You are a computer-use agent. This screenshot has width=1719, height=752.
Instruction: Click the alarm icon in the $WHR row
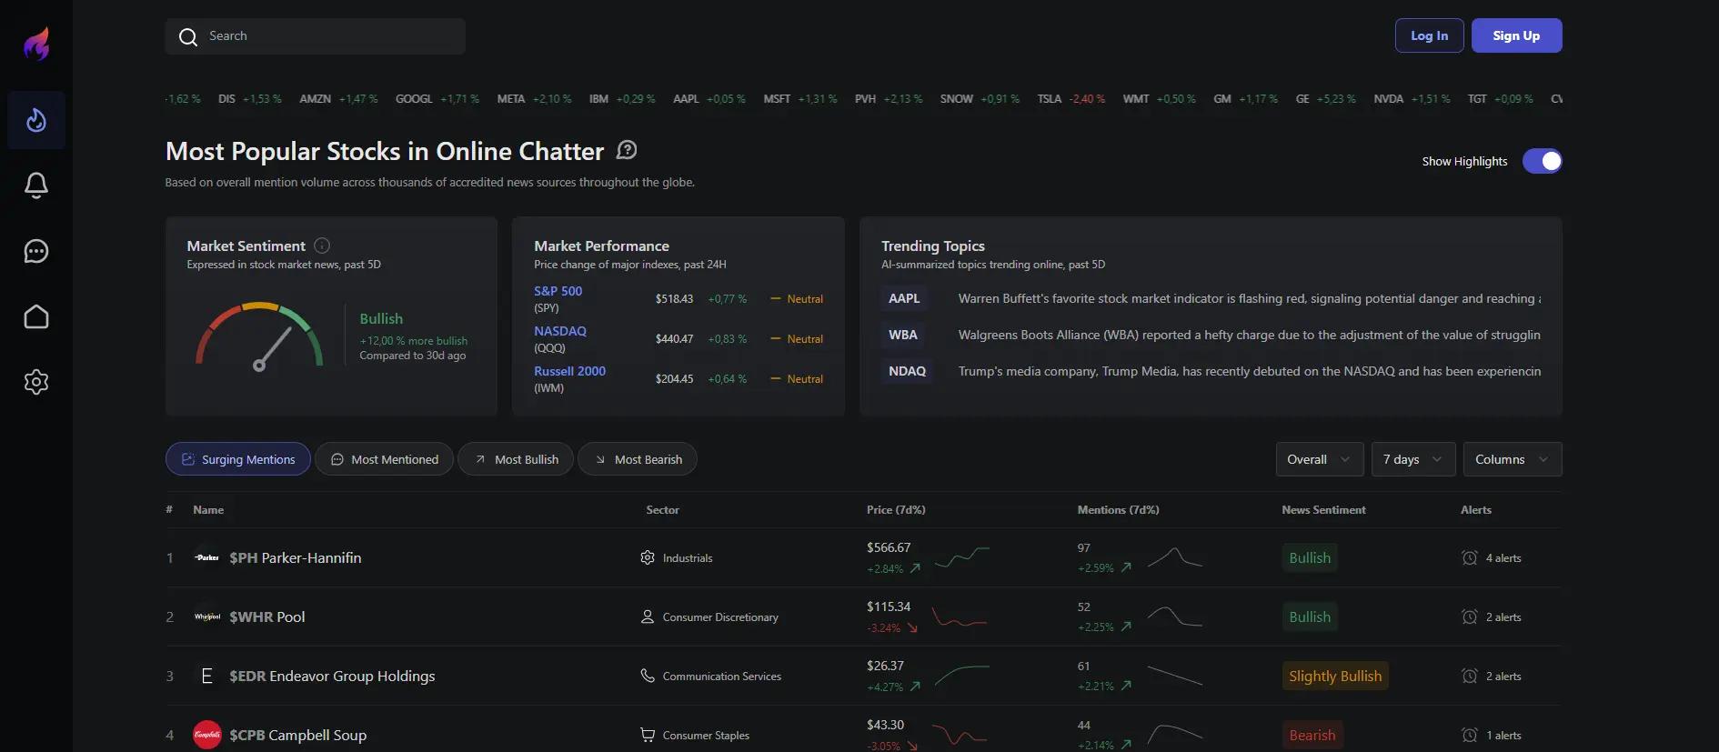(x=1469, y=617)
